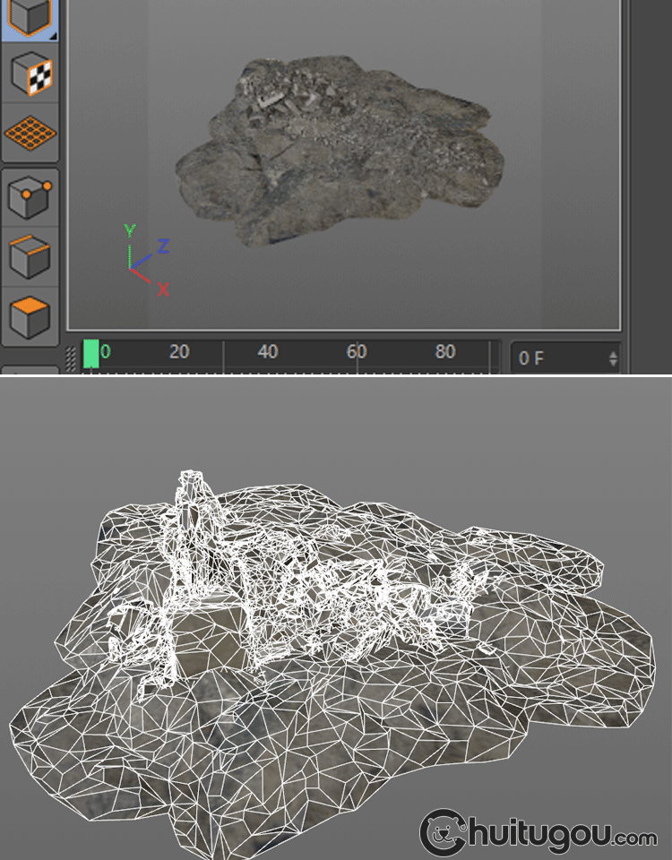Select Points mode in left toolbar
672x860 pixels.
coord(30,197)
